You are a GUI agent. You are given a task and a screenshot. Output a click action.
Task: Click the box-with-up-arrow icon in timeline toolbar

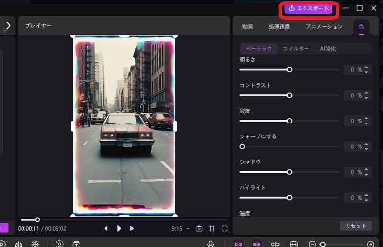point(76,244)
